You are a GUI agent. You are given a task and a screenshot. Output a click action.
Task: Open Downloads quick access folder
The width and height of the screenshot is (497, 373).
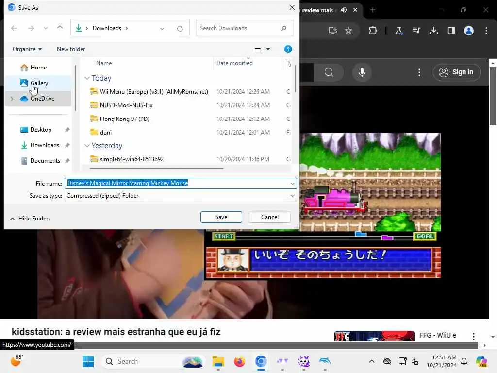[x=45, y=145]
